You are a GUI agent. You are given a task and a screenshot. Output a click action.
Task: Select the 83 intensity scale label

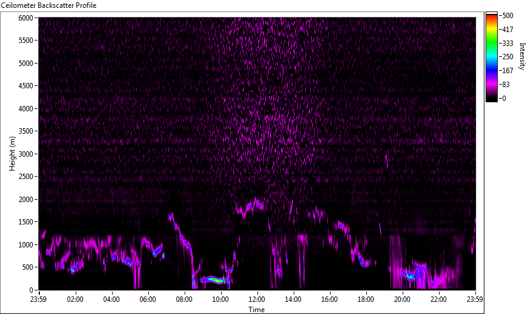click(506, 85)
